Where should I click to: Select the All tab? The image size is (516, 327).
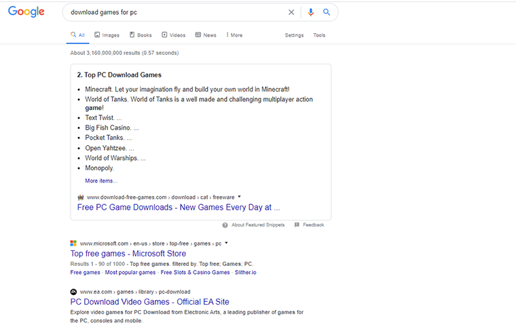click(x=77, y=35)
